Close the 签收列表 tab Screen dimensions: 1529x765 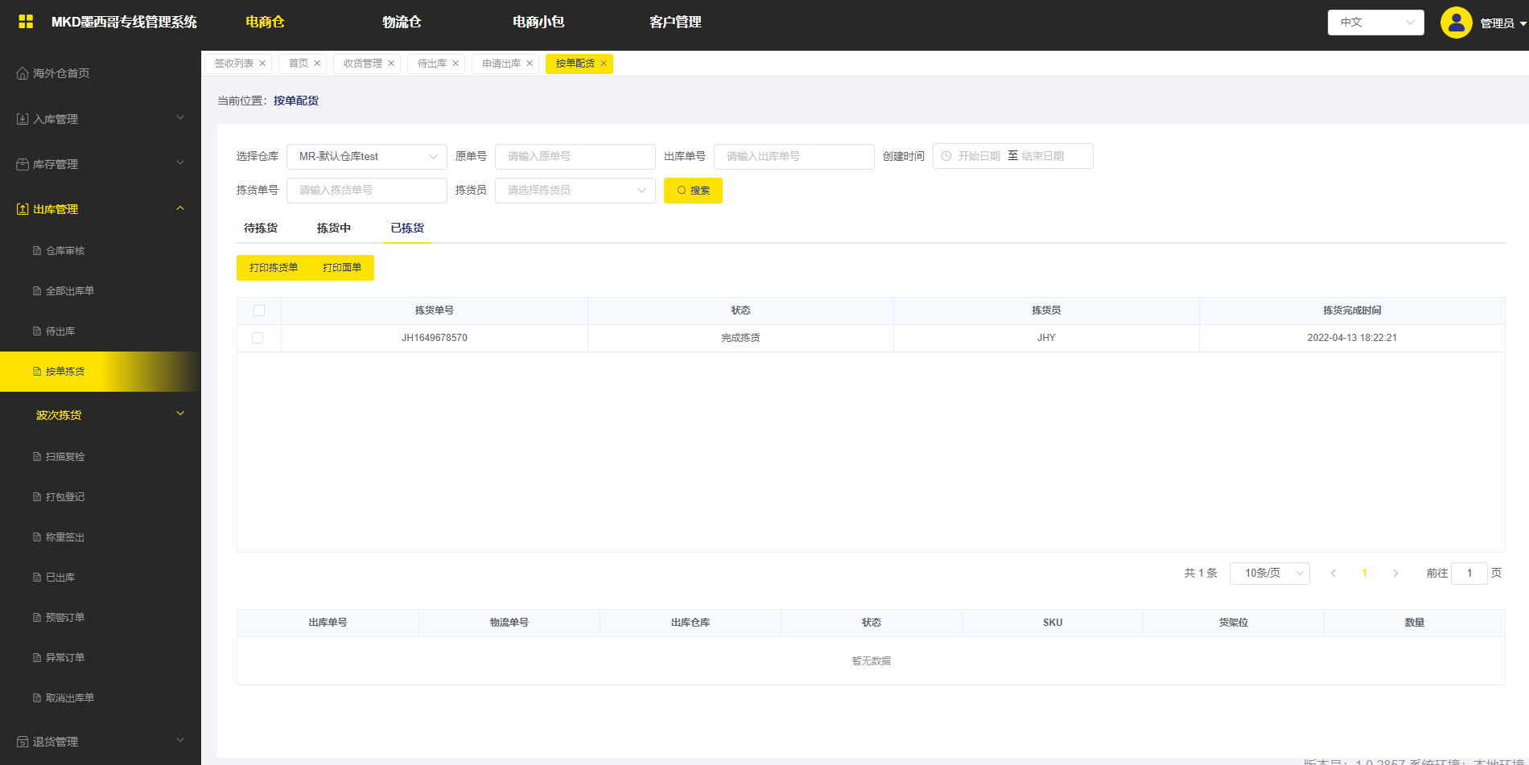pyautogui.click(x=262, y=64)
